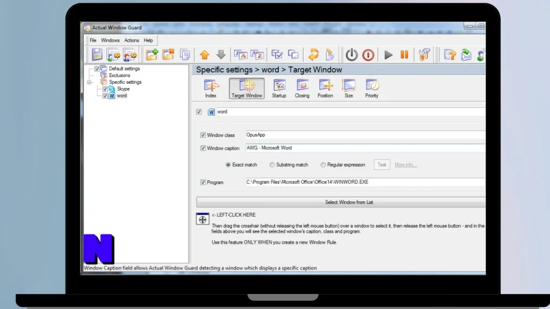
Task: Choose the Substring match radio button
Action: (x=272, y=165)
